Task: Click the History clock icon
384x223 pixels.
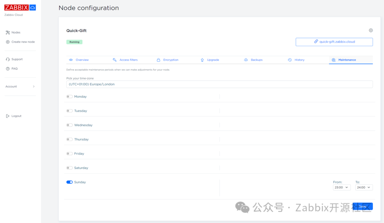Action: (x=290, y=60)
